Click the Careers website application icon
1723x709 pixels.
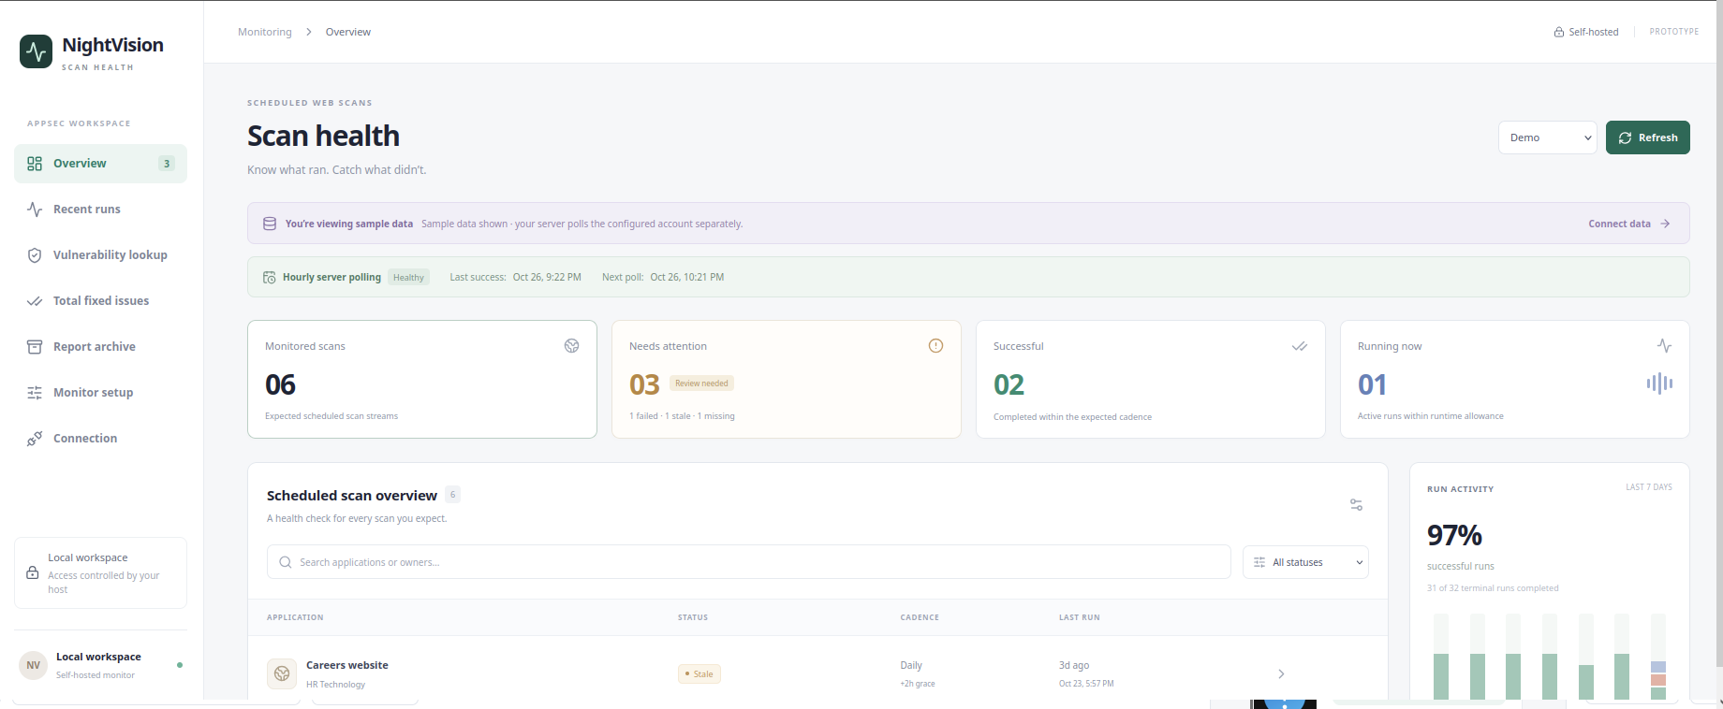(282, 673)
